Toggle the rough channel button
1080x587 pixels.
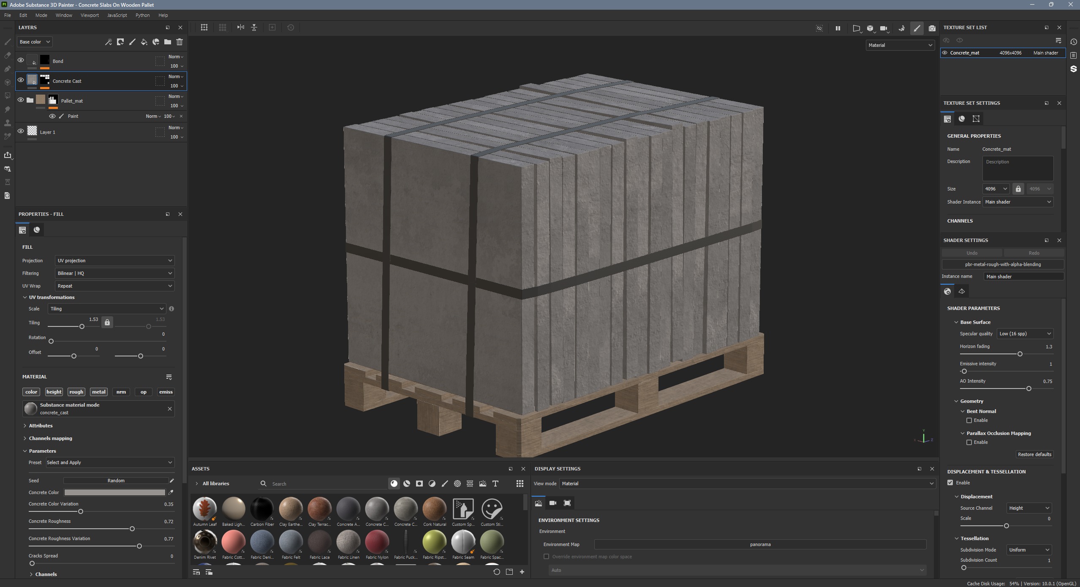pos(76,392)
